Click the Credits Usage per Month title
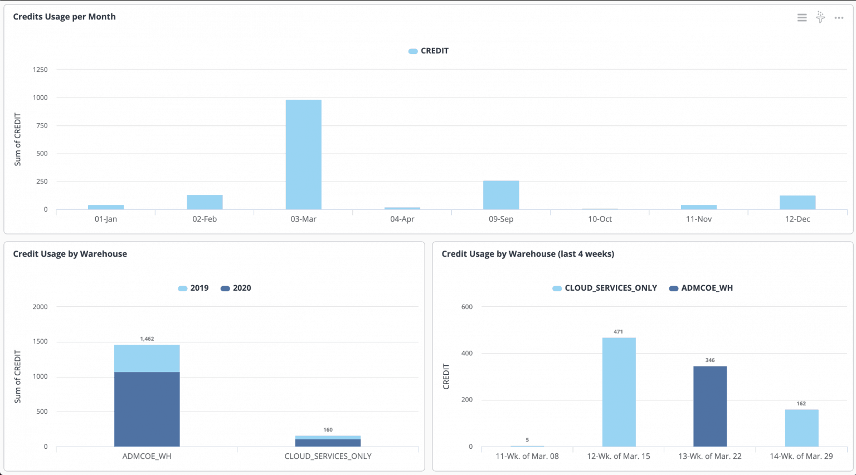856x475 pixels. coord(64,17)
